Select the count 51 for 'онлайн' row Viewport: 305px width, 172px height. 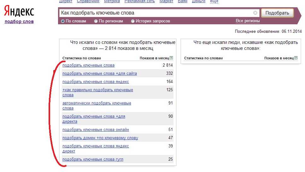pos(171,129)
